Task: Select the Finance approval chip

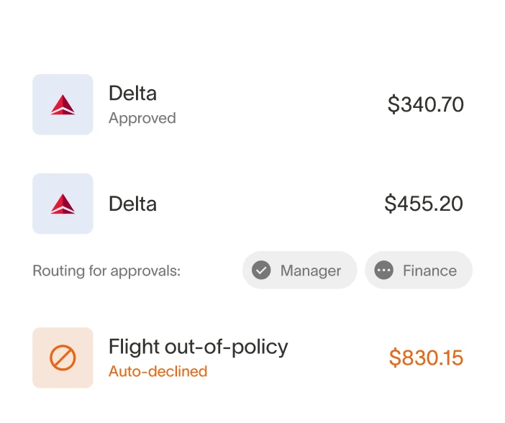Action: 419,270
